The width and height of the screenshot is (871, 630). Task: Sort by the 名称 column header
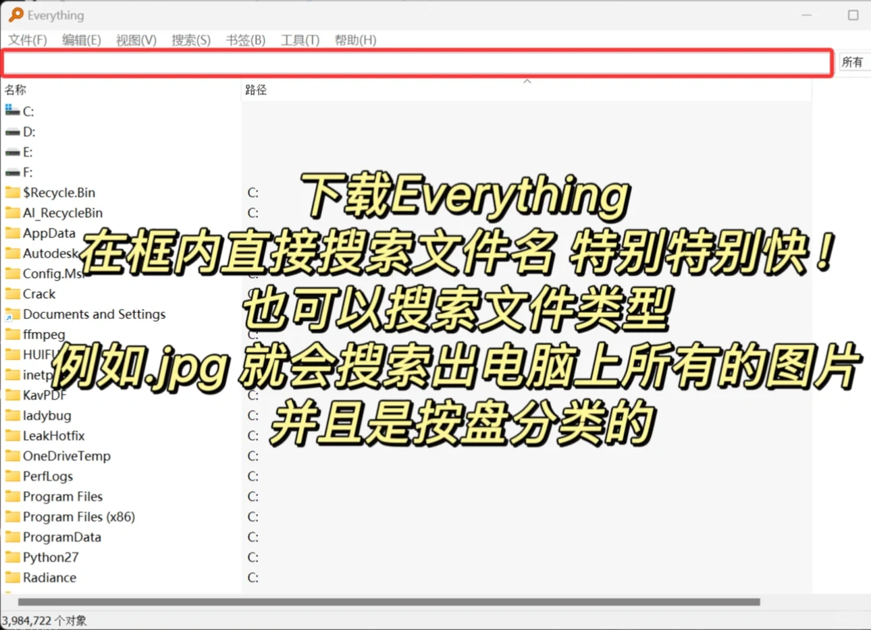(x=16, y=90)
